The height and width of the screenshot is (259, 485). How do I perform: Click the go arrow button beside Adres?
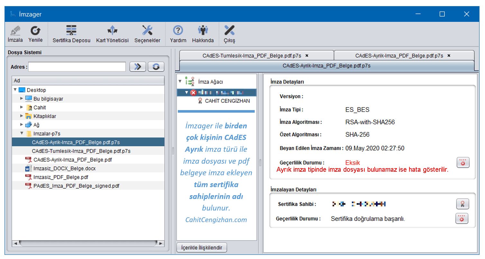tap(138, 67)
